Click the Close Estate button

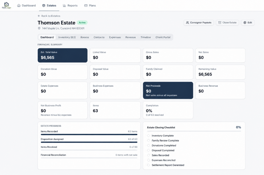click(x=227, y=22)
